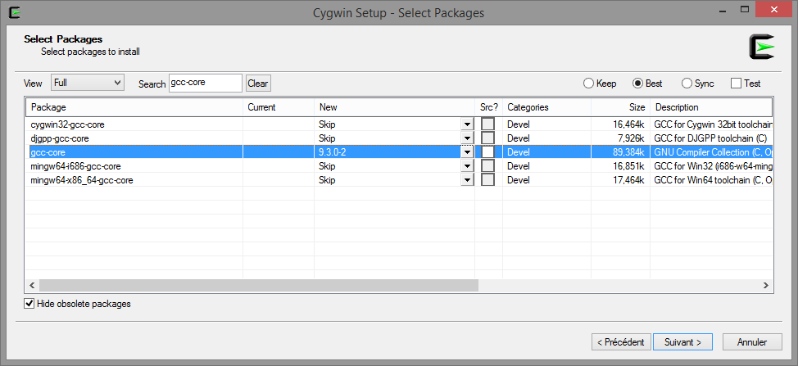This screenshot has width=798, height=366.
Task: Open the View mode combo box
Action: [88, 83]
